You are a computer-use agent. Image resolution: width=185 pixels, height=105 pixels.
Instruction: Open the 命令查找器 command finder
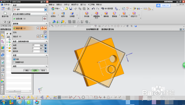[x=107, y=8]
